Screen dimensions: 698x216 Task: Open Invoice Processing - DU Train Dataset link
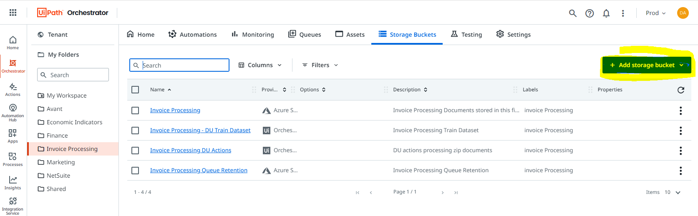tap(200, 130)
